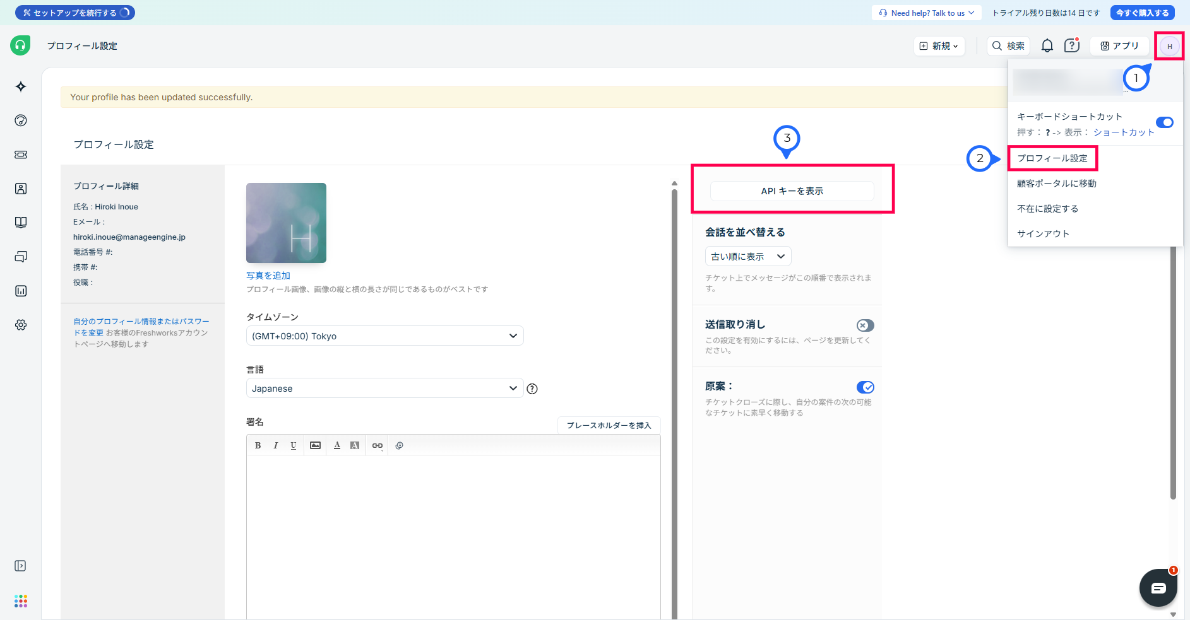Open the timezone dropdown showing Tokyo

click(384, 336)
